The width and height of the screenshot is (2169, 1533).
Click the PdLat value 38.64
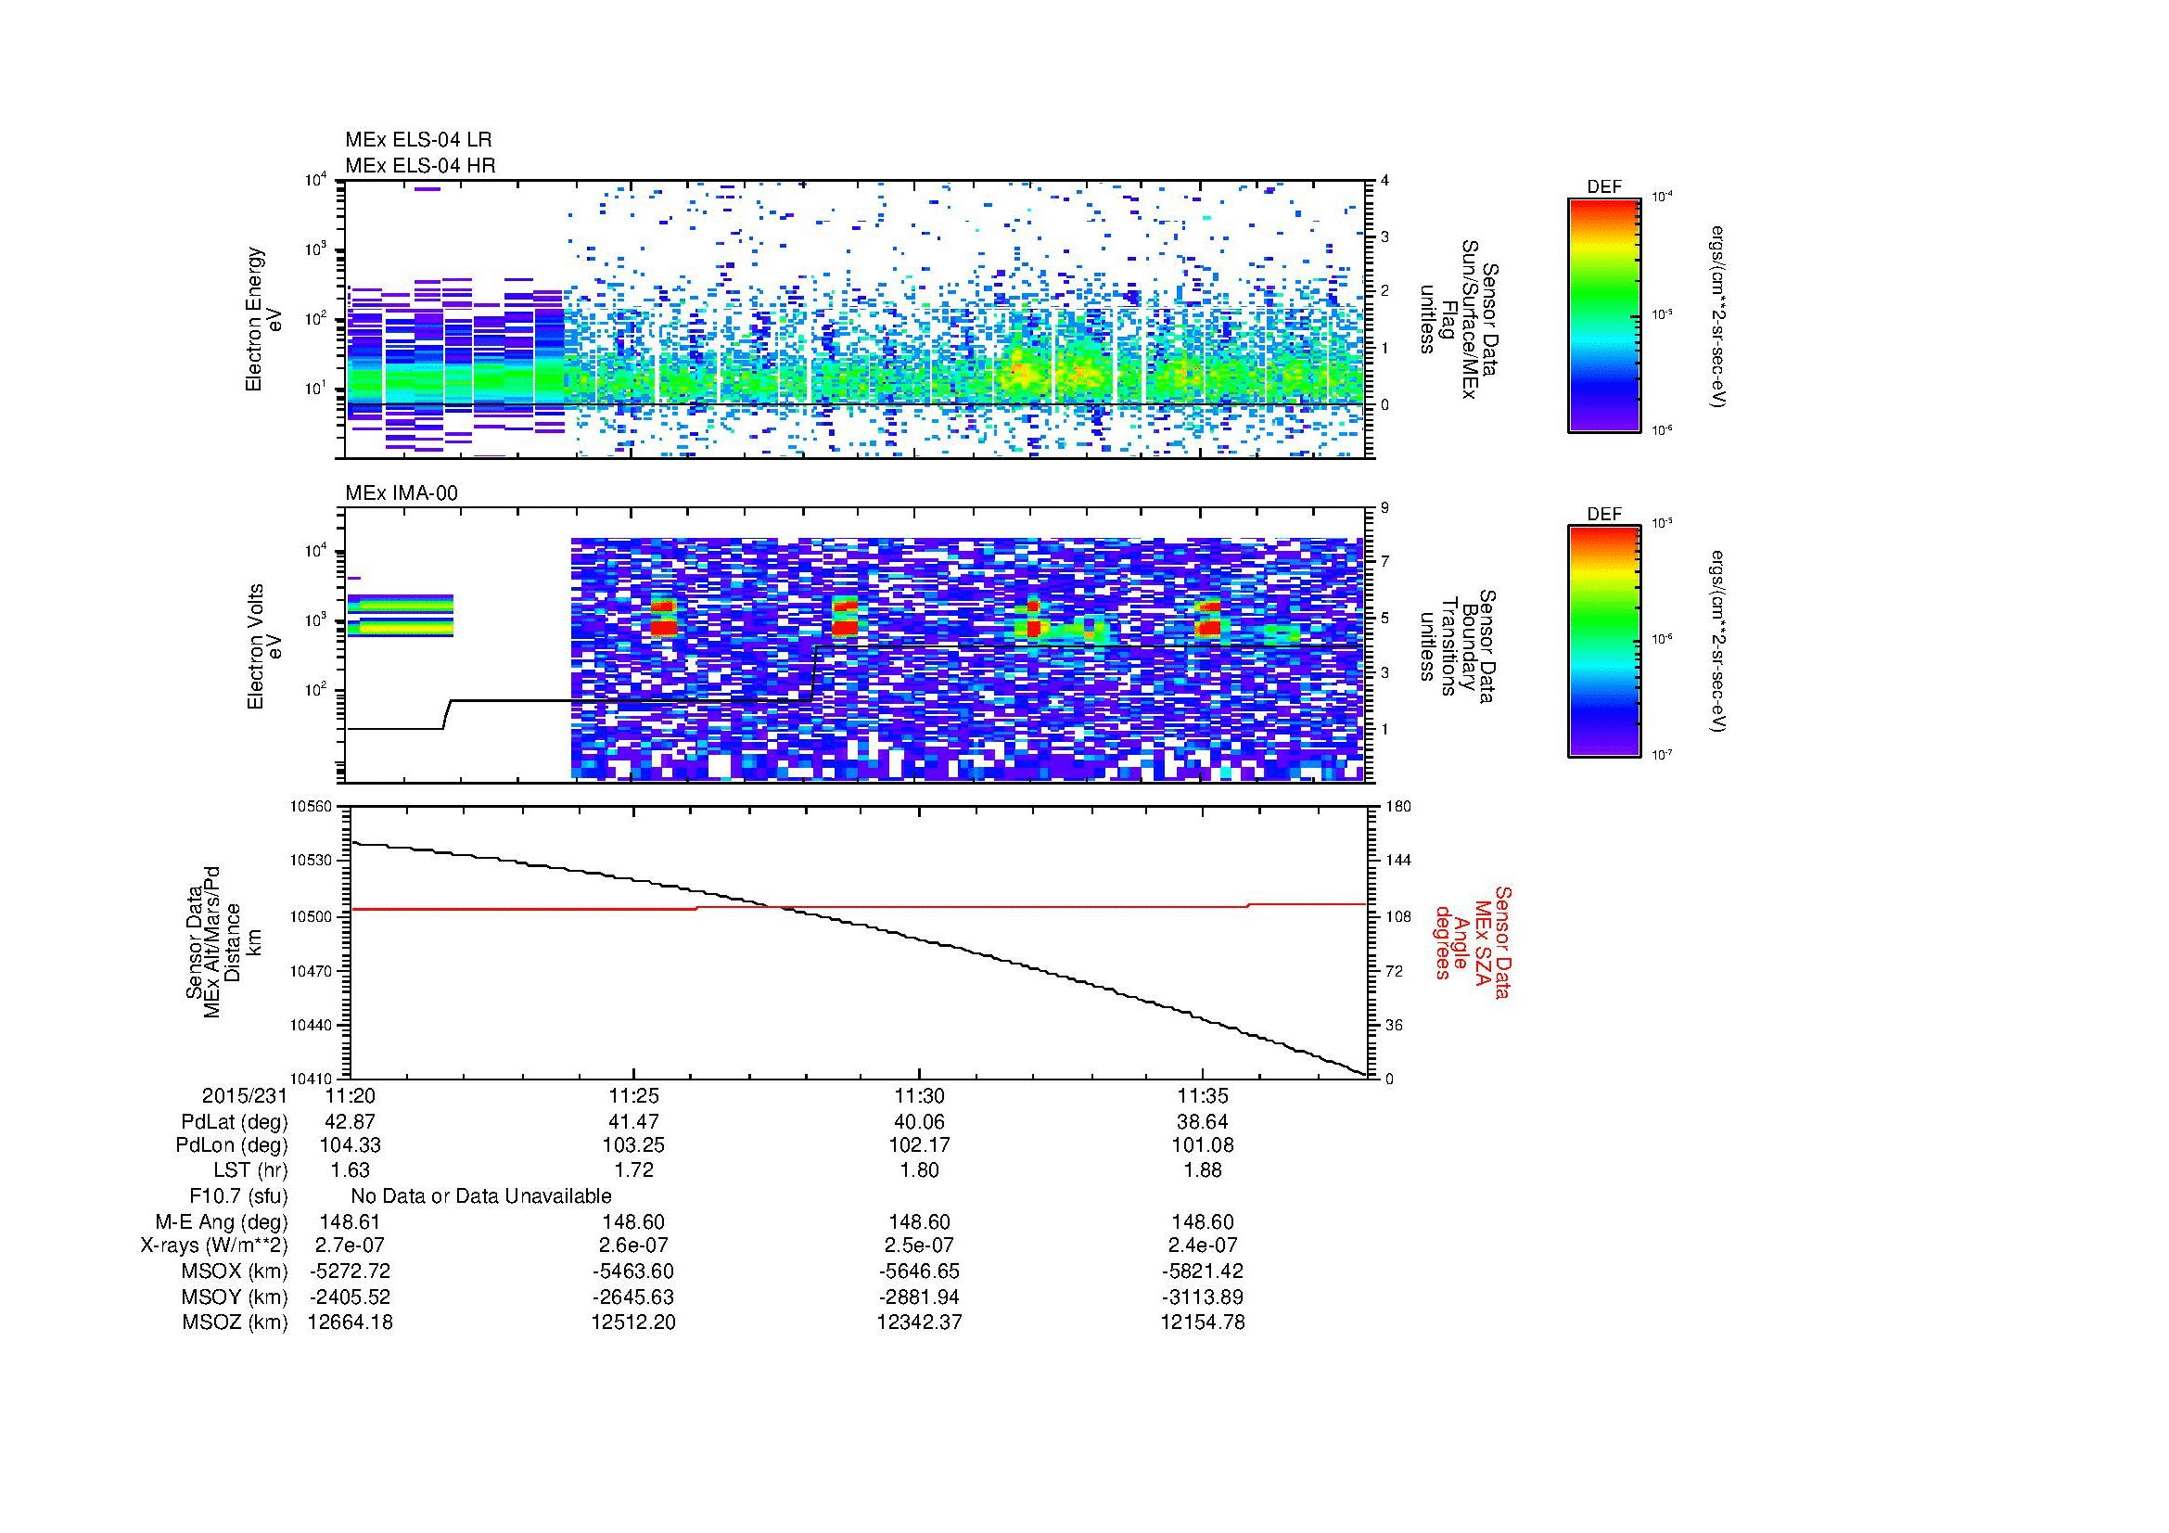pos(1203,1122)
